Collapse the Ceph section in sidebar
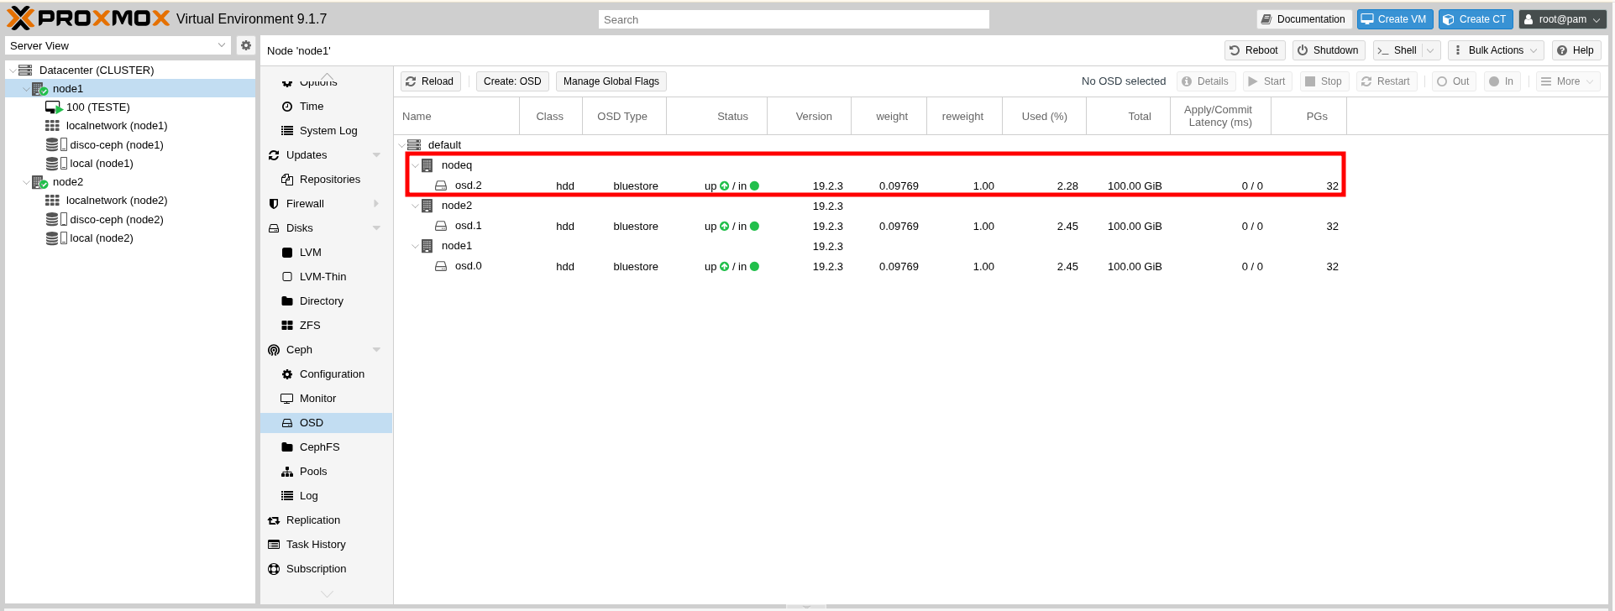Screen dimensions: 1615x611 click(376, 350)
